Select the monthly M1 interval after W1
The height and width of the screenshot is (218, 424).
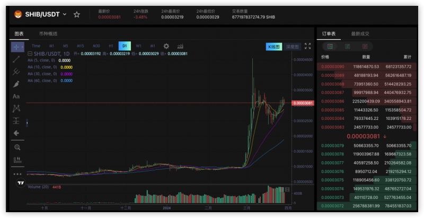coord(153,46)
